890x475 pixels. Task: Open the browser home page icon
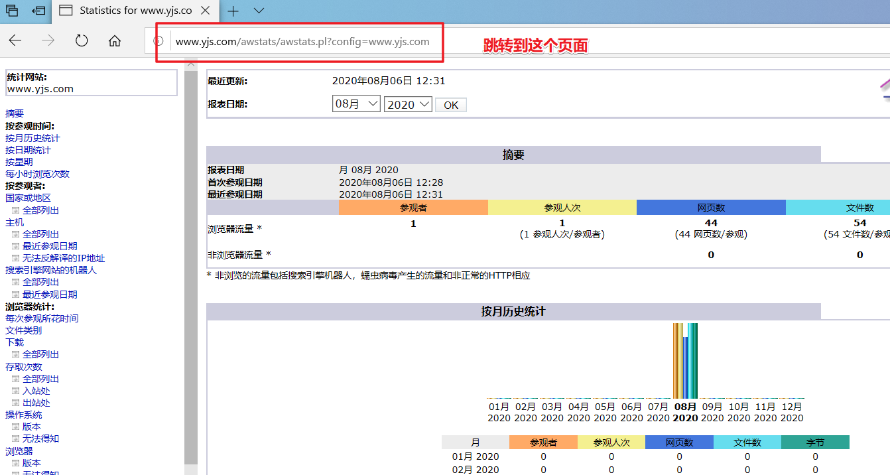pyautogui.click(x=114, y=40)
